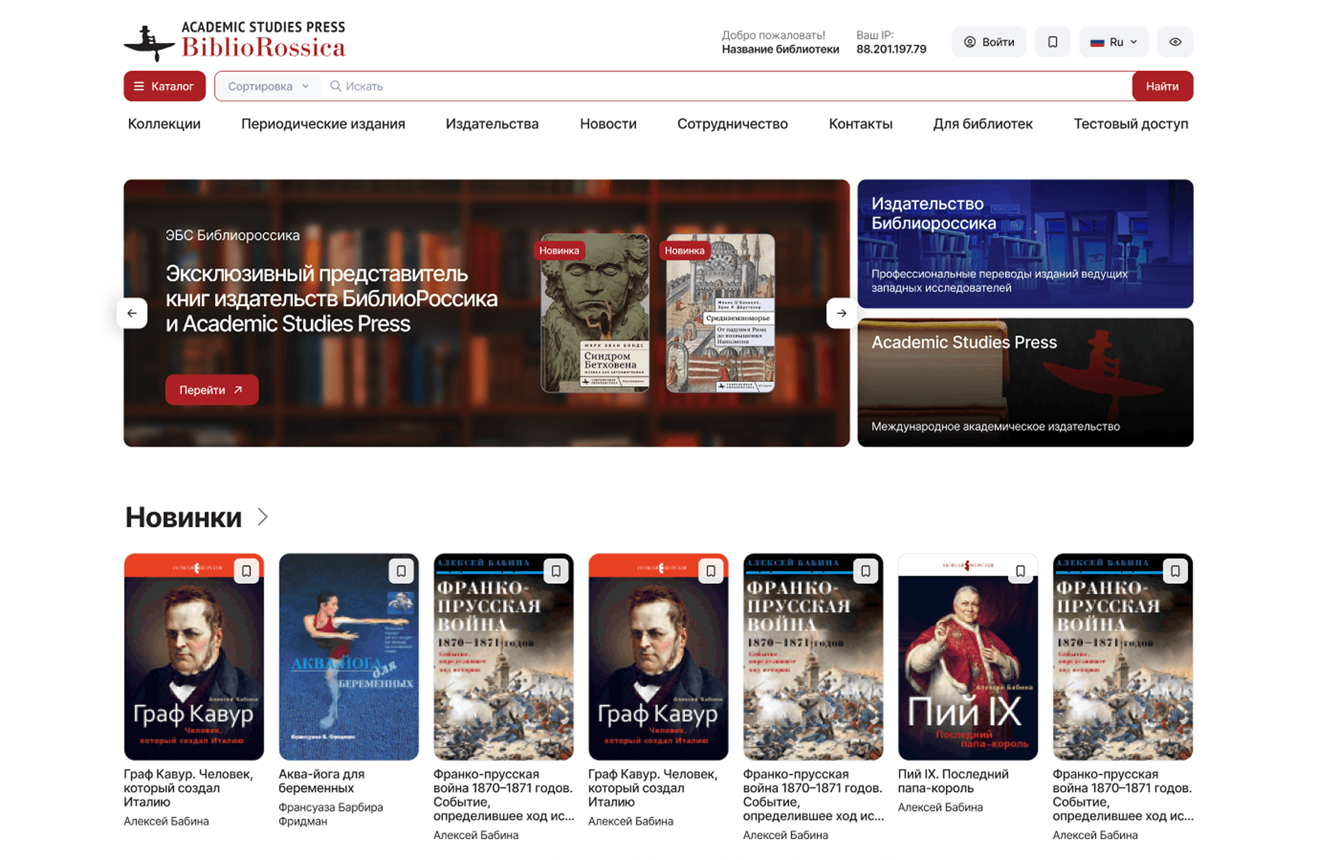Open the bookmarks icon in header
This screenshot has height=860, width=1319.
point(1052,42)
